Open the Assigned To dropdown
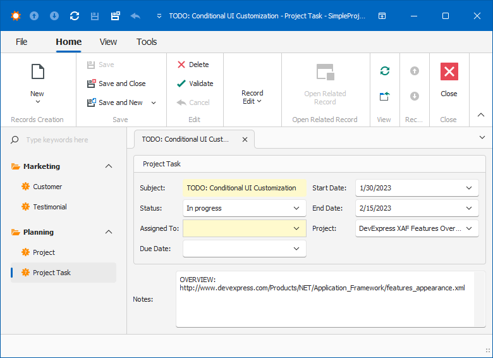 click(x=296, y=228)
